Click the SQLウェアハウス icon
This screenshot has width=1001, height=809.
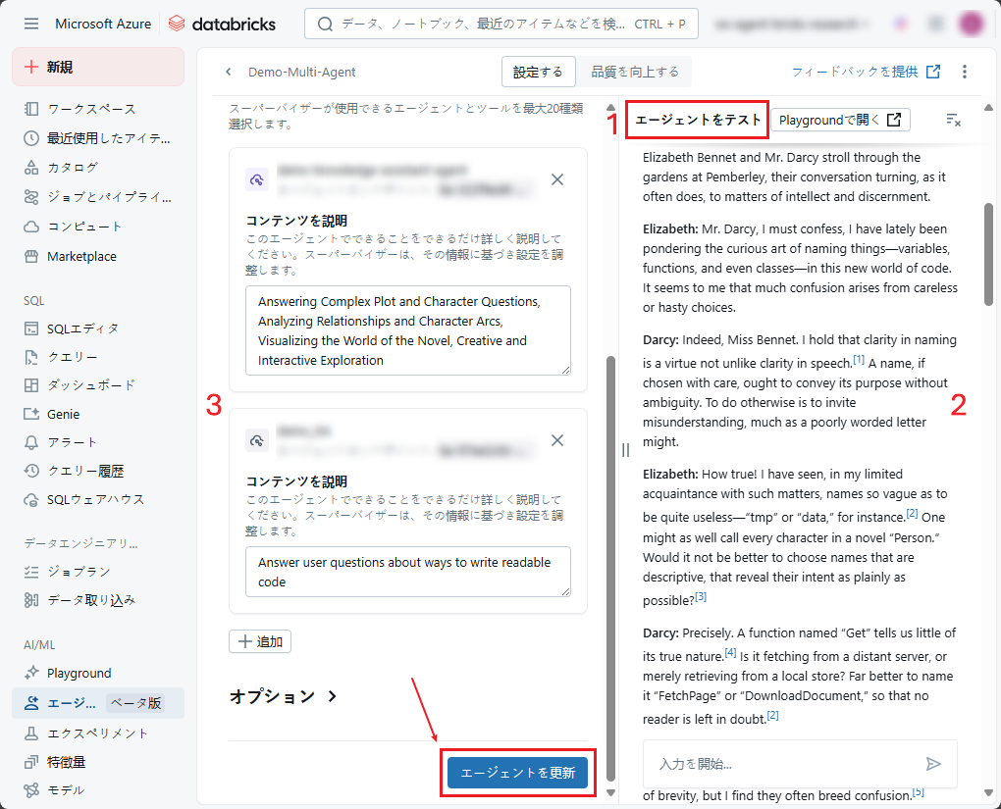click(x=31, y=499)
